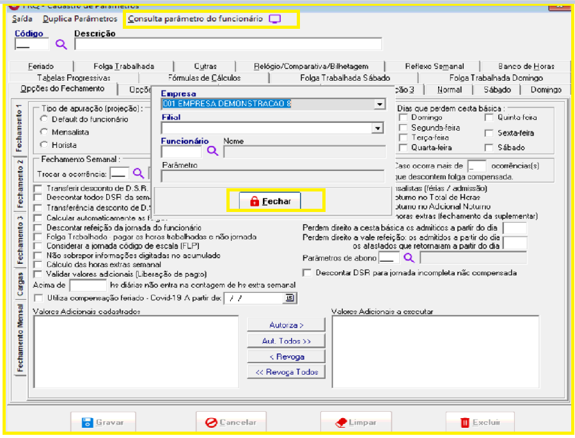Viewport: 575px width, 438px height.
Task: Select Default do funcionário radio option
Action: pyautogui.click(x=44, y=119)
